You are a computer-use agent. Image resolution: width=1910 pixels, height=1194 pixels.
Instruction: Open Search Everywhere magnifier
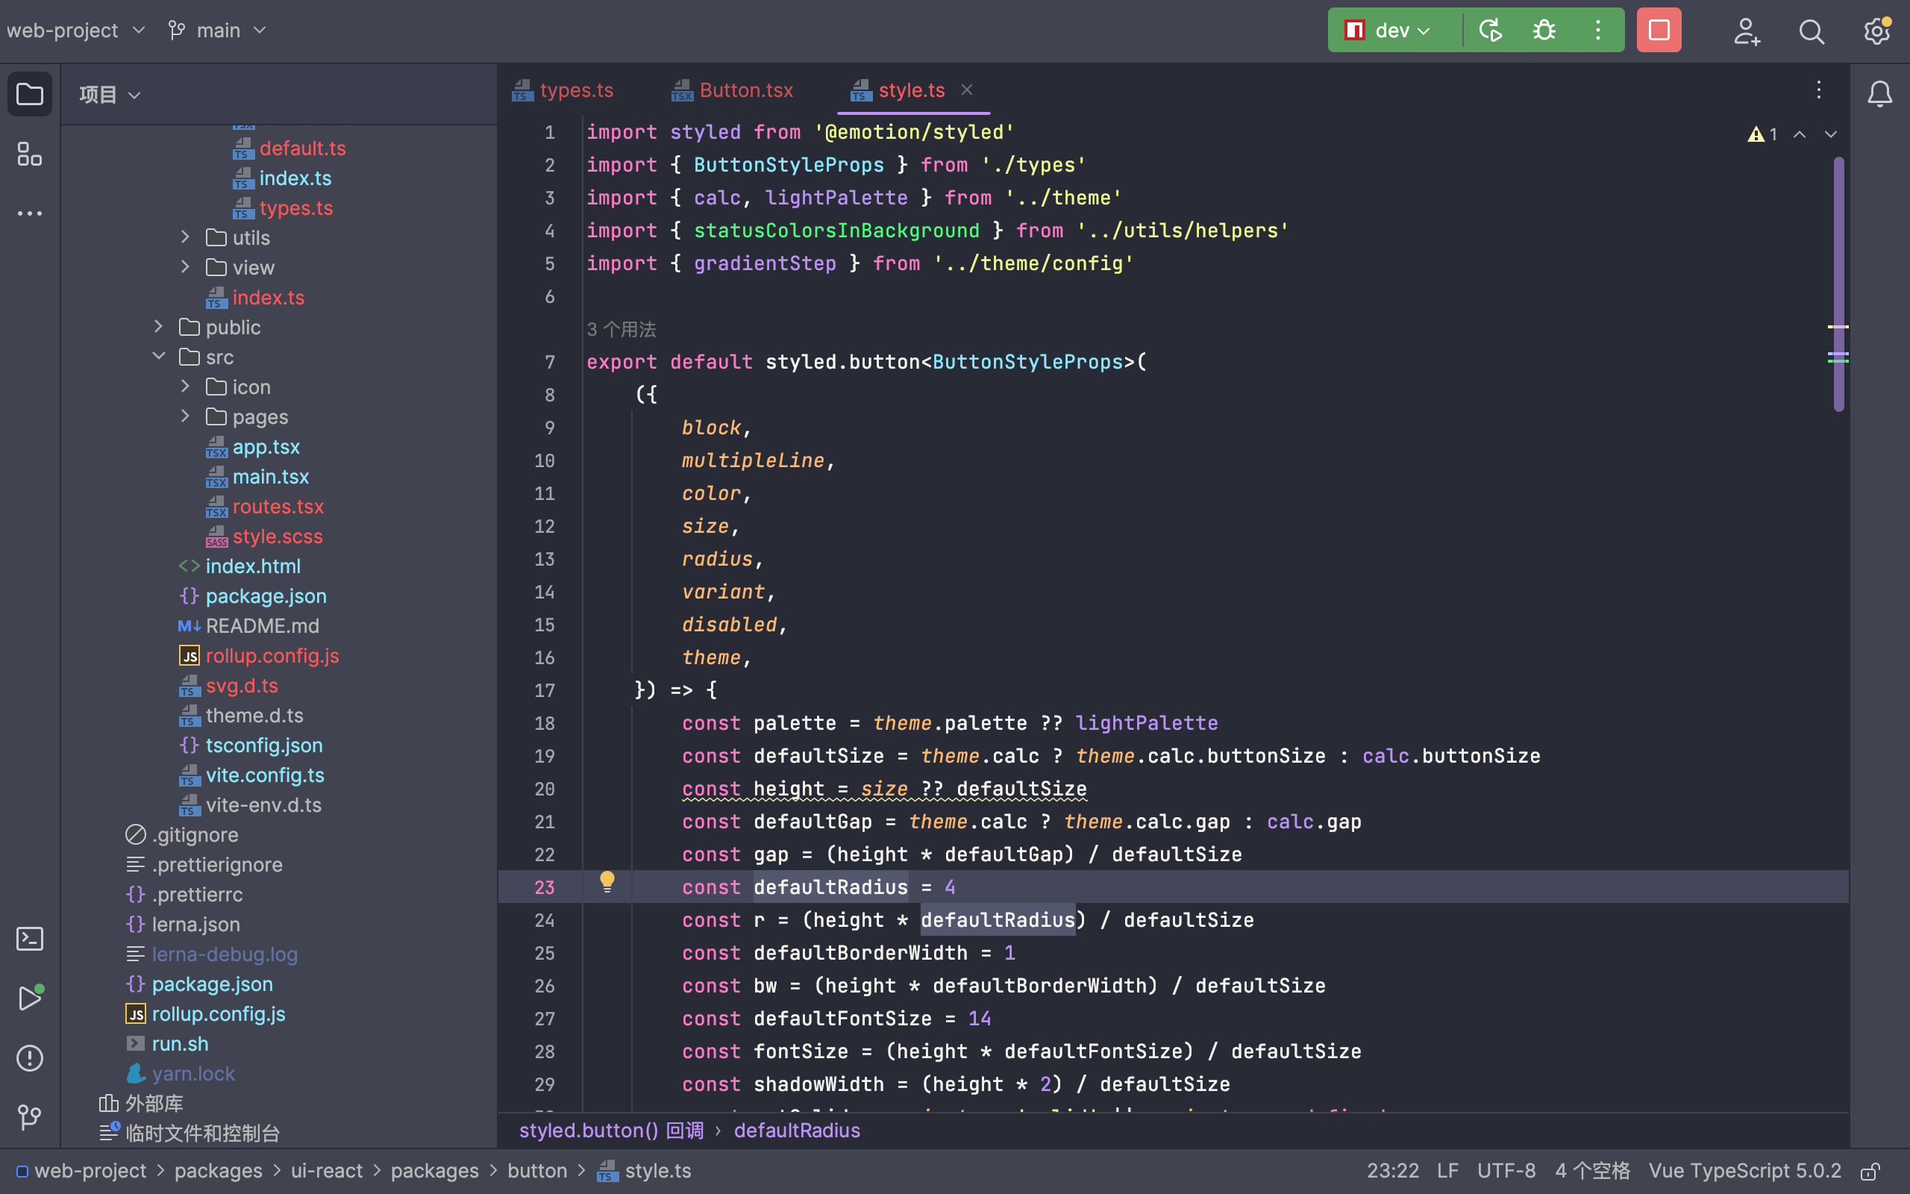[x=1812, y=31]
